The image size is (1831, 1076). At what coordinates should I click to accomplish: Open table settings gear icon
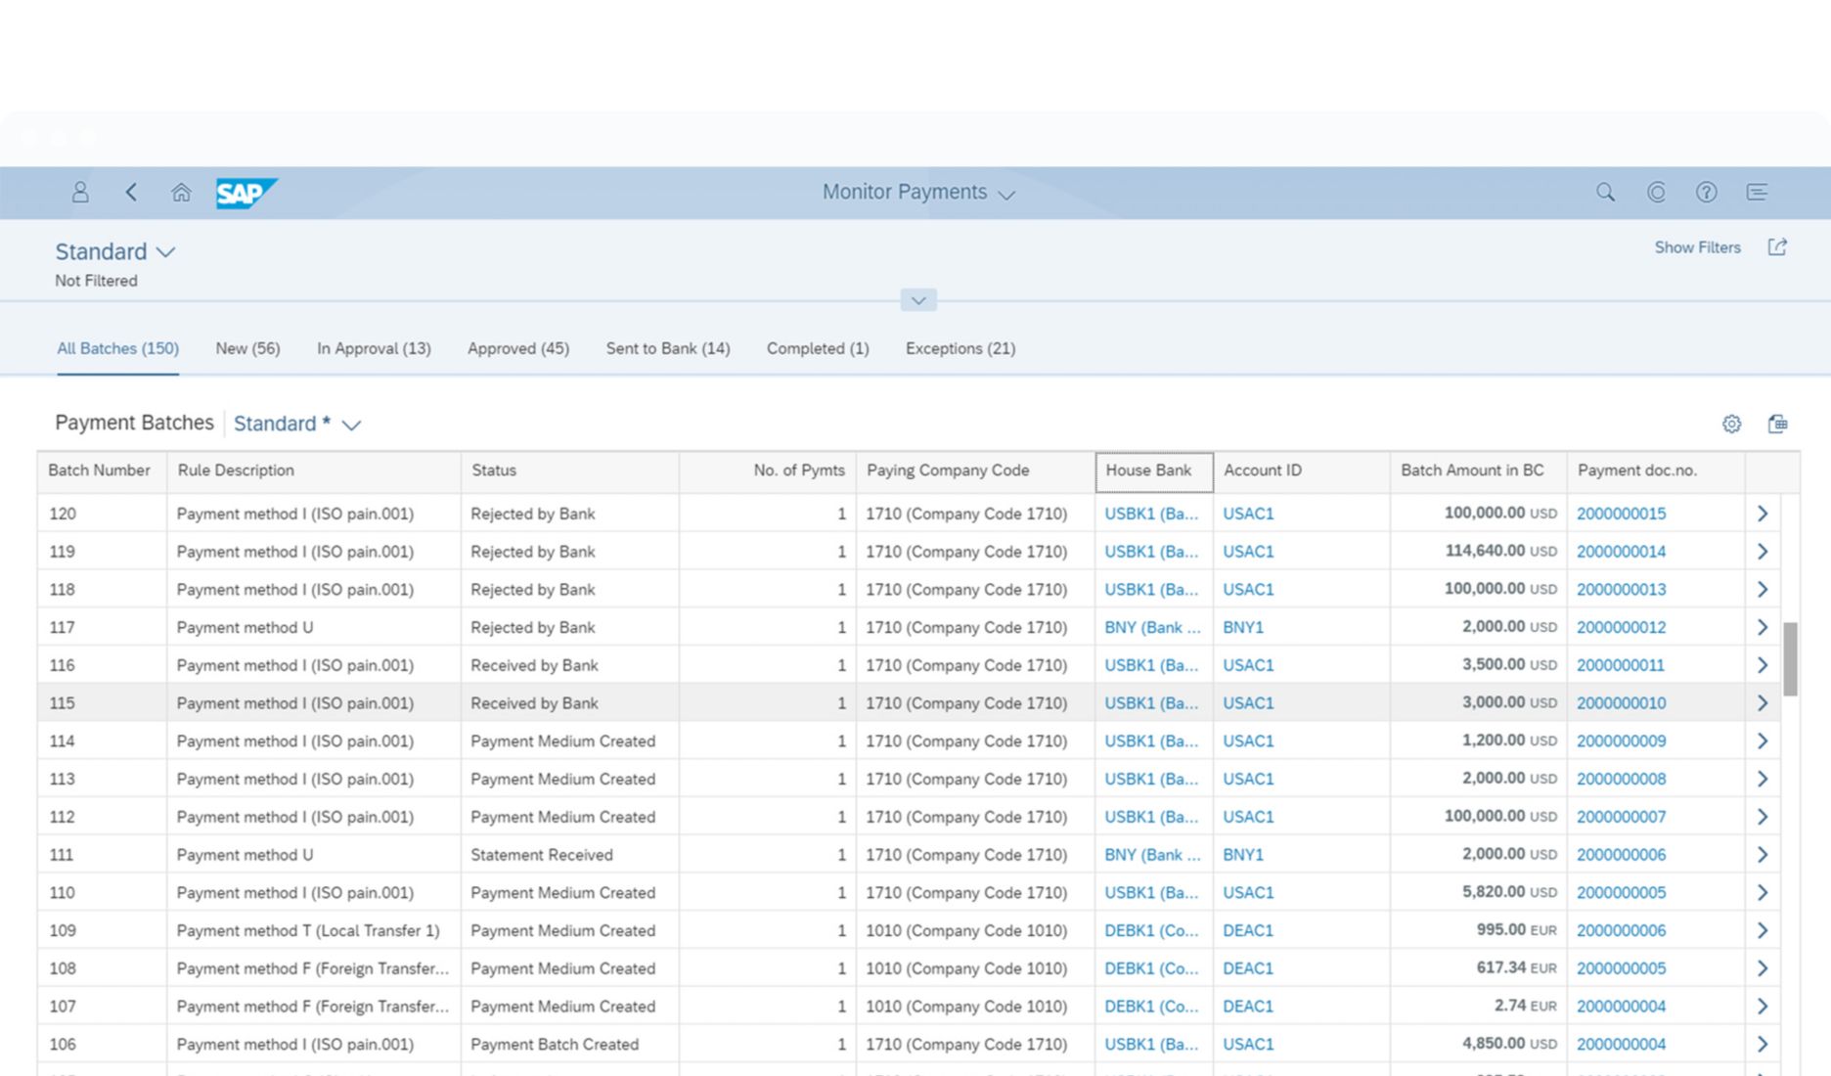pos(1731,424)
